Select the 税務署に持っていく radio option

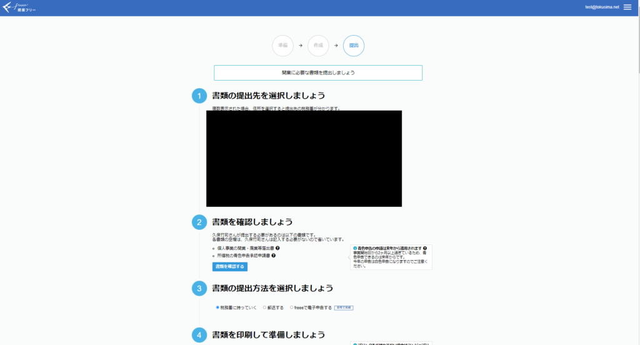click(x=217, y=307)
